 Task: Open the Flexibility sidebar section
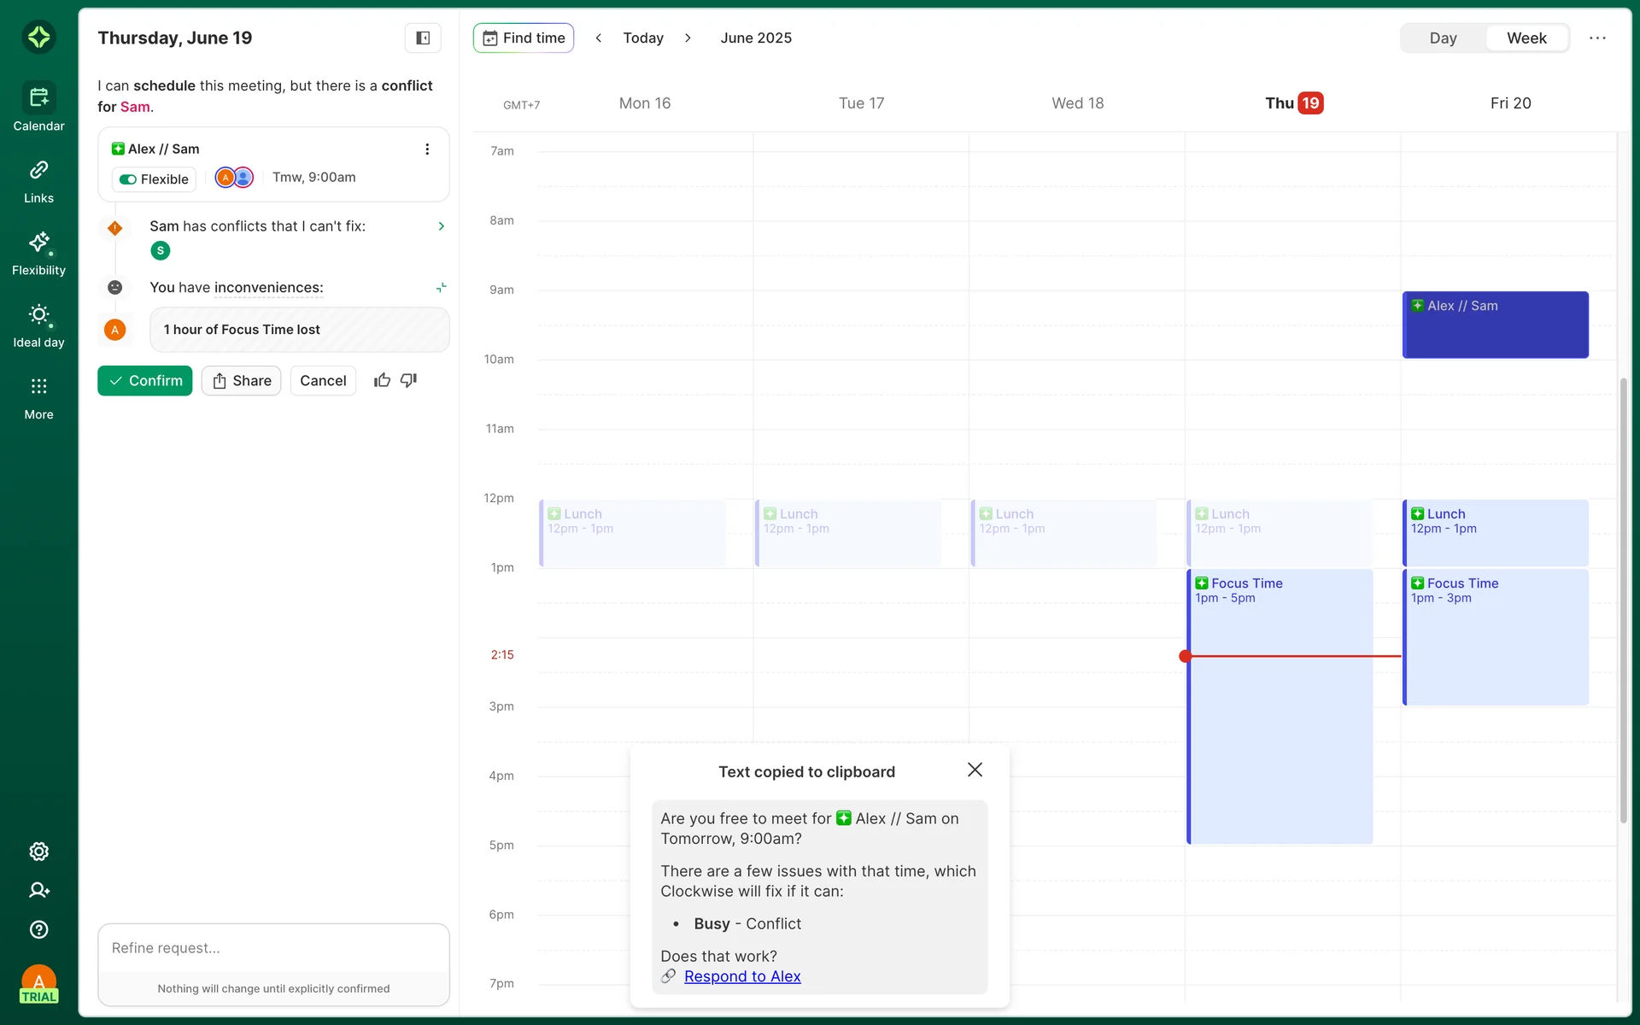(38, 253)
